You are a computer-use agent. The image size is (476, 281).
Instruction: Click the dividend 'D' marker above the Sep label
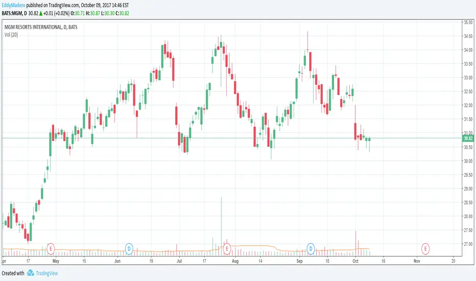(311, 249)
